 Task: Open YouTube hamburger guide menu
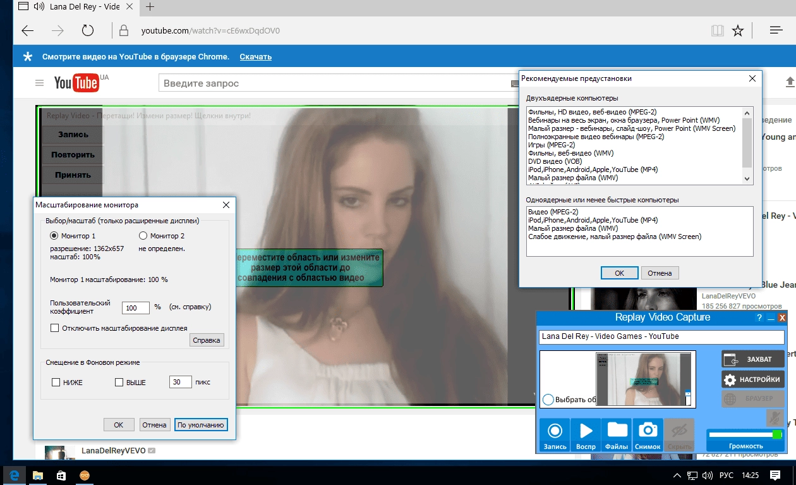(39, 83)
